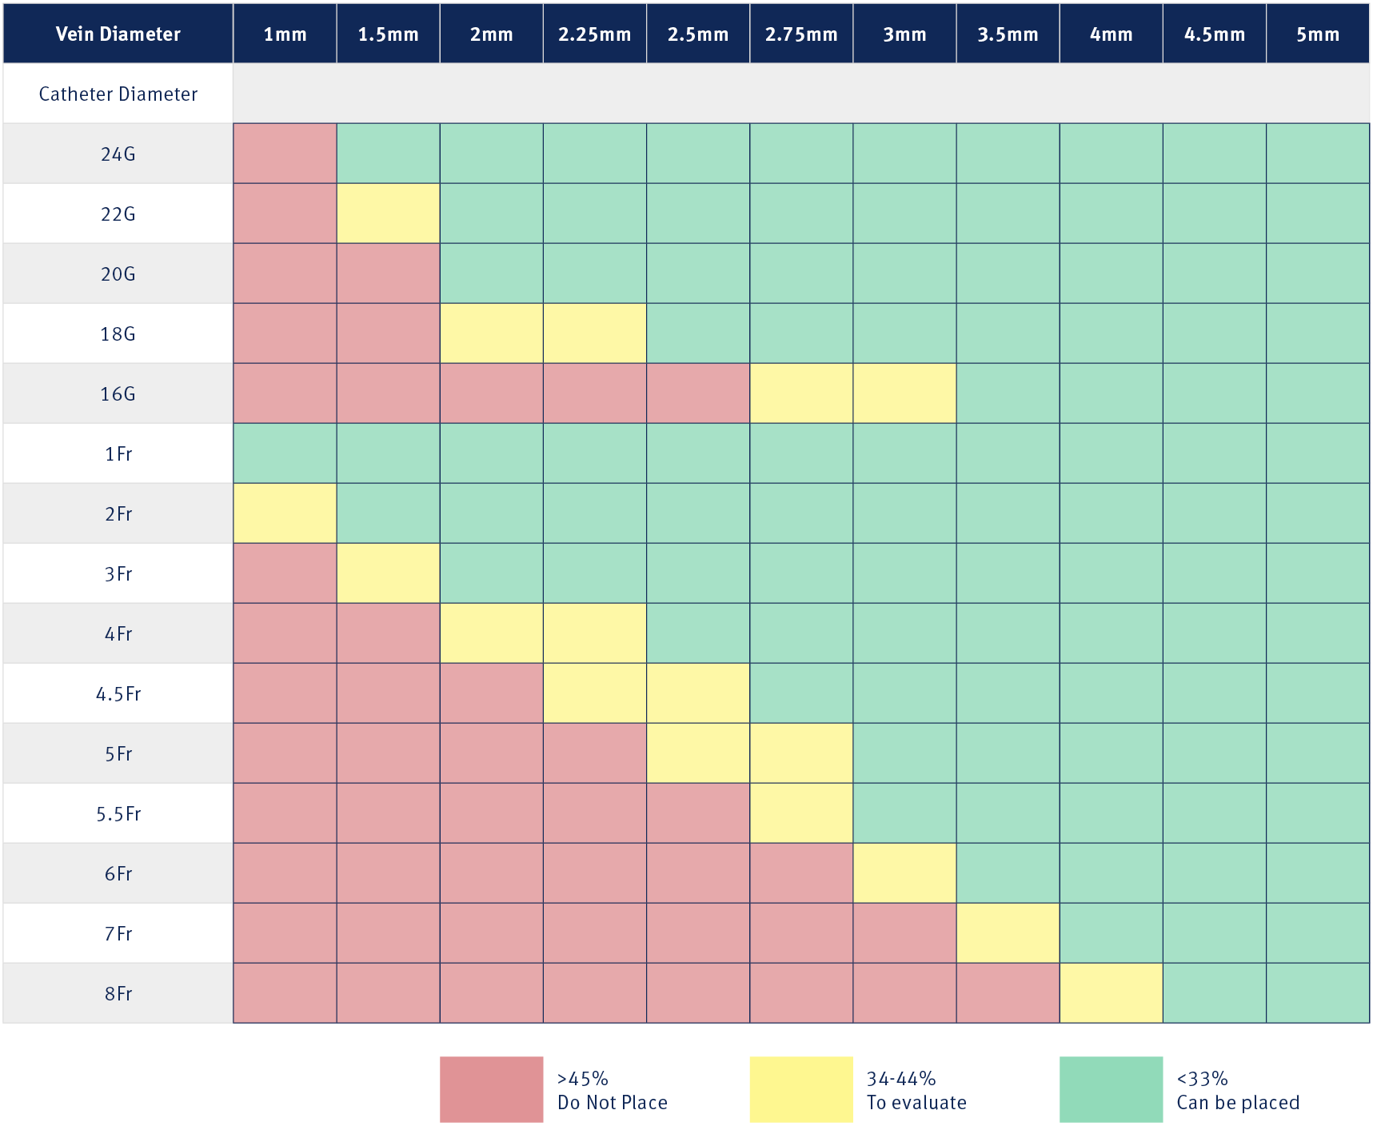
Task: Select the 4.5Fr row label
Action: click(118, 693)
